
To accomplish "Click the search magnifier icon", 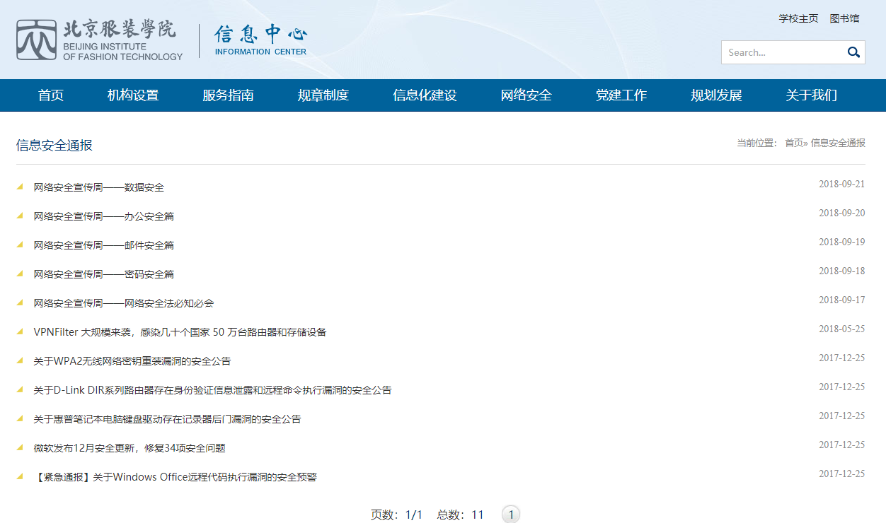I will [853, 52].
